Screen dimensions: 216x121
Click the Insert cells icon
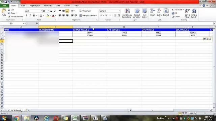click(153, 11)
